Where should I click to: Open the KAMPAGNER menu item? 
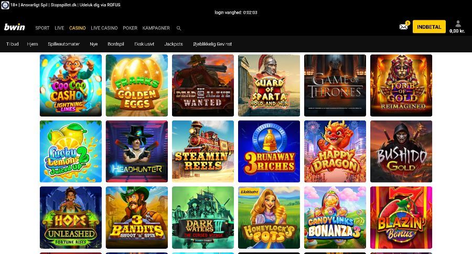click(156, 28)
